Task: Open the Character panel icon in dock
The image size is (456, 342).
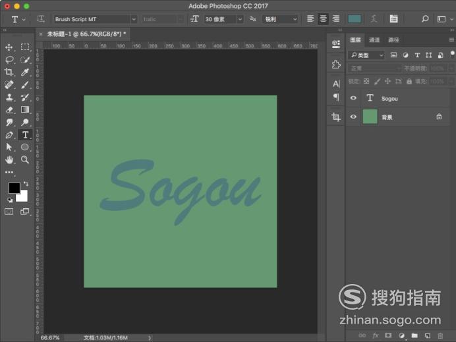Action: point(336,84)
